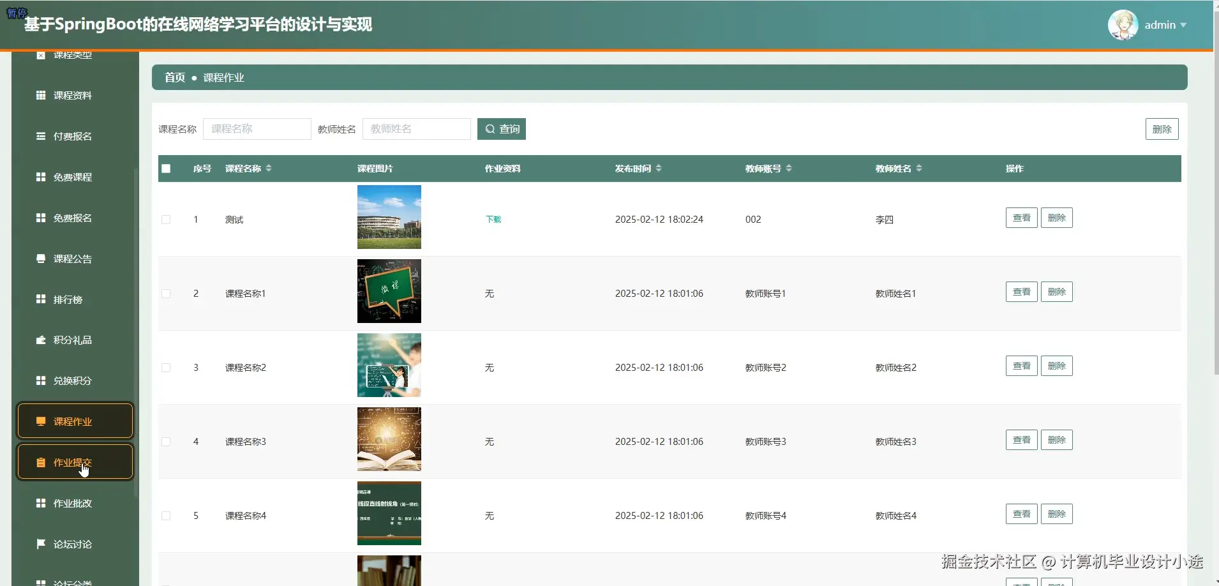This screenshot has width=1219, height=586.
Task: Click the 课程作业 text in the breadcrumb
Action: point(223,77)
